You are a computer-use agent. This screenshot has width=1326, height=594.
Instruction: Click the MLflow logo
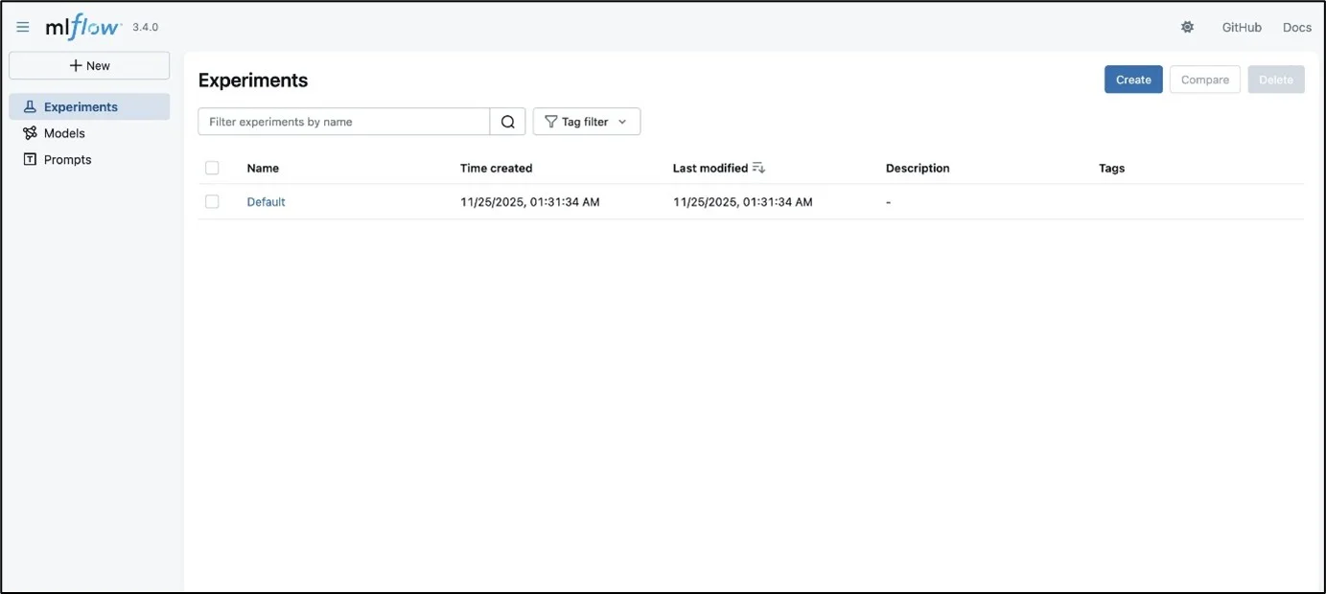click(82, 28)
